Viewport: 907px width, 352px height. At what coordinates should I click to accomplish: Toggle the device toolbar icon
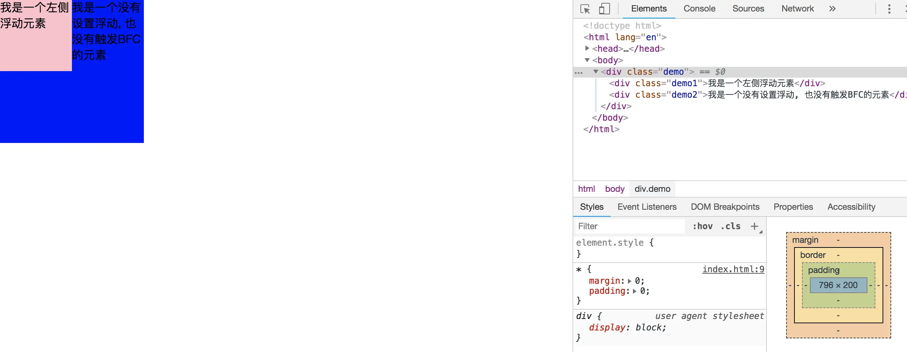pos(604,9)
